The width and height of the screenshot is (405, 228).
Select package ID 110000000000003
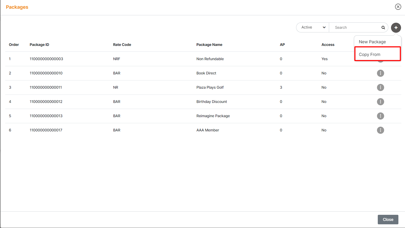pyautogui.click(x=46, y=59)
